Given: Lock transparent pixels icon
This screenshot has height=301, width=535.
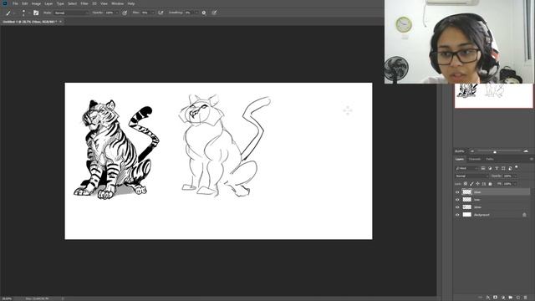Looking at the screenshot, I should click(x=466, y=184).
